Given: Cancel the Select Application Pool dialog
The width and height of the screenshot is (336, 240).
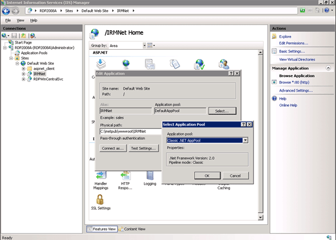Looking at the screenshot, I should (x=235, y=176).
